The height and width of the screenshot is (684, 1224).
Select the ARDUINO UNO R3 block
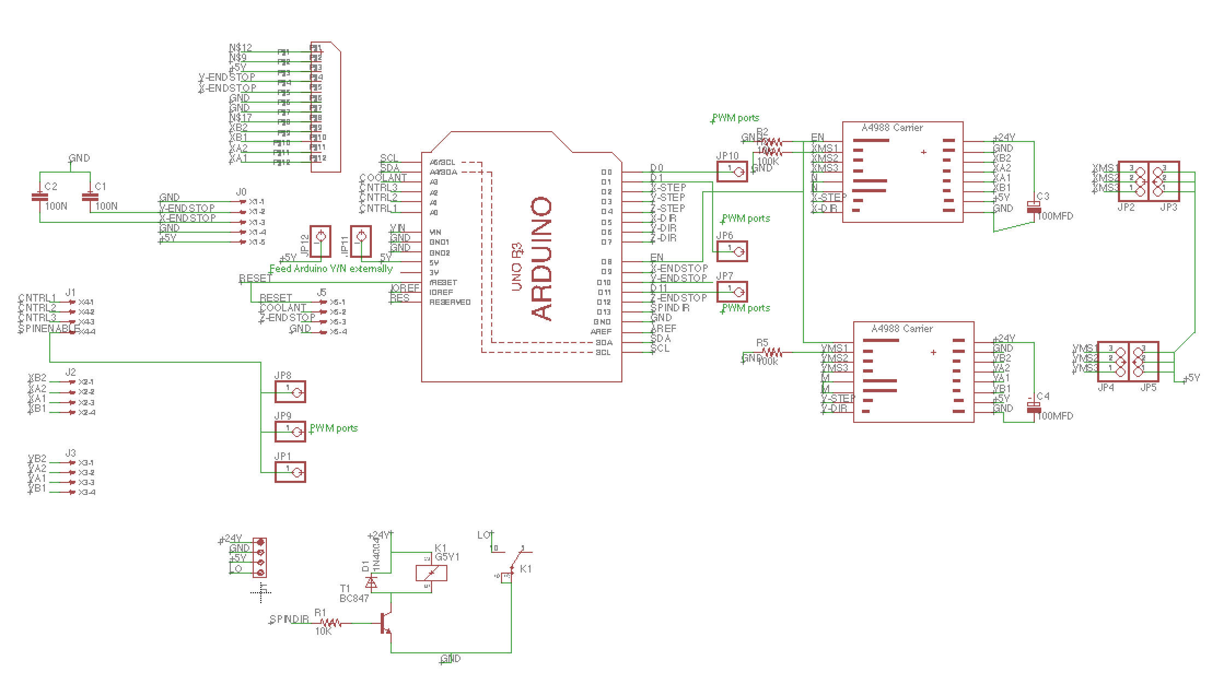pyautogui.click(x=522, y=256)
